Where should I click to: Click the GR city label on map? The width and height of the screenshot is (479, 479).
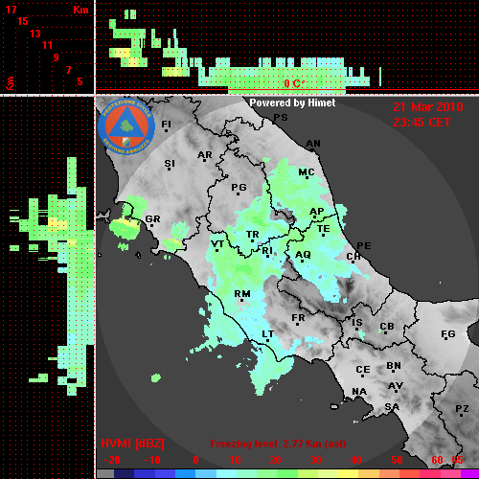point(152,219)
